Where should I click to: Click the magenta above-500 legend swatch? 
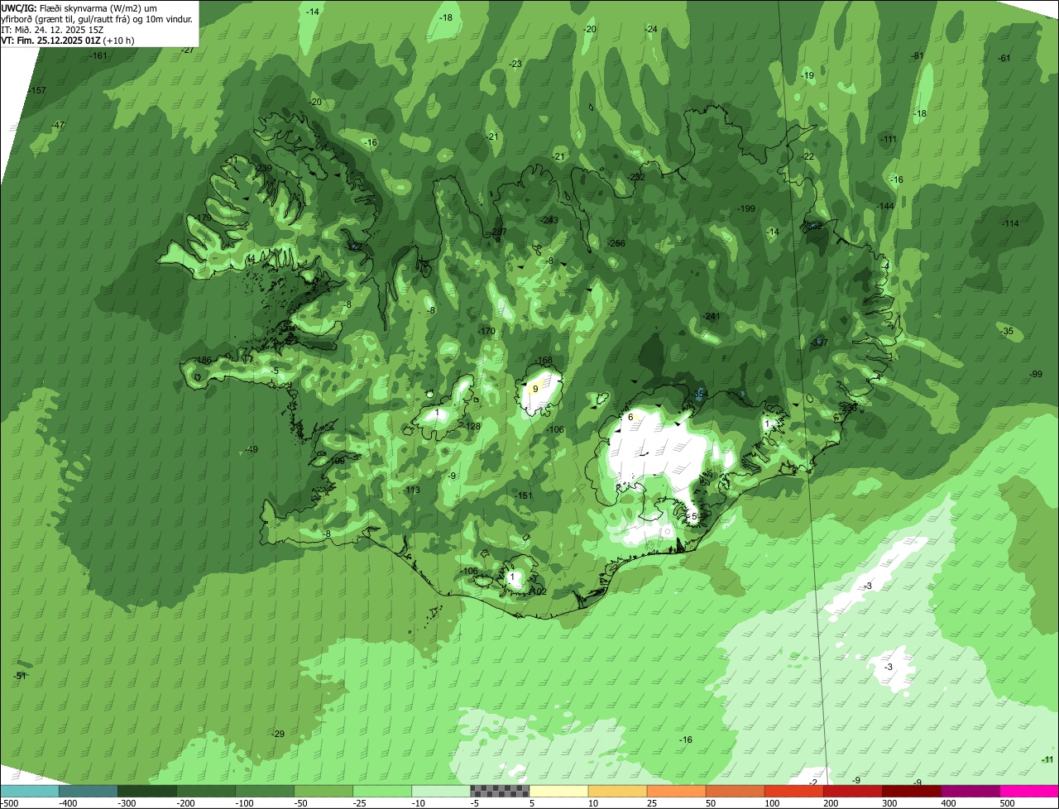click(x=1029, y=792)
